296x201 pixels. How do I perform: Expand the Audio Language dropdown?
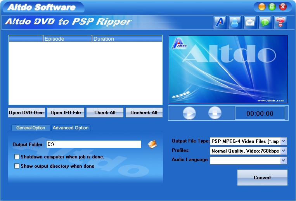click(x=283, y=160)
